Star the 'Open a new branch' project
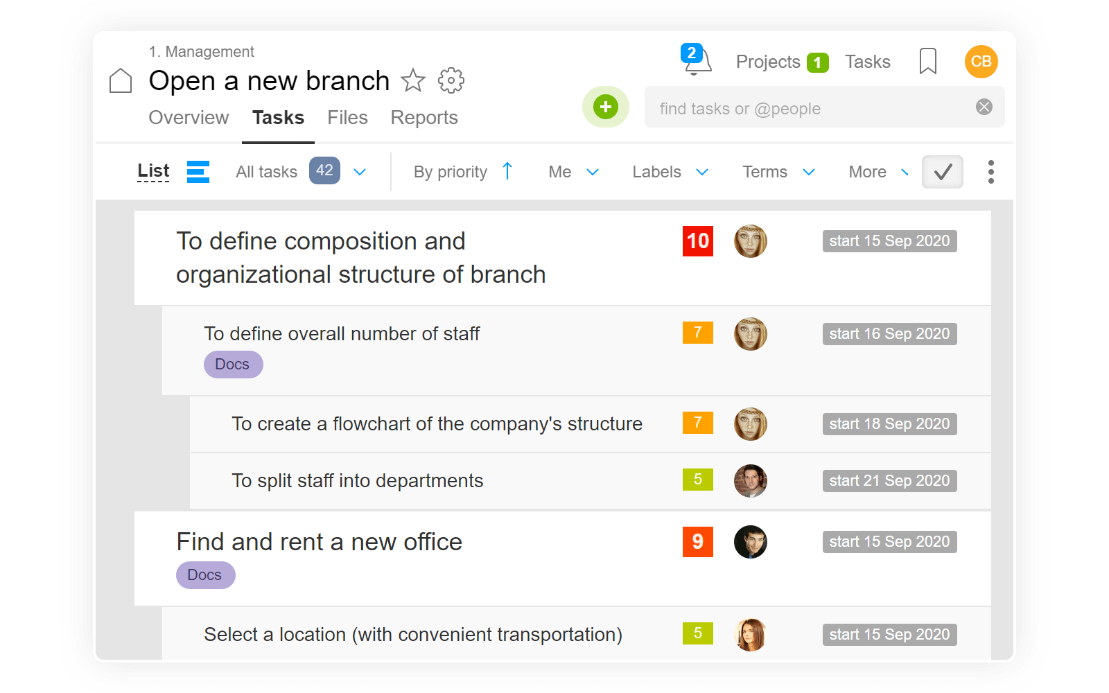The image size is (1109, 693). pyautogui.click(x=413, y=80)
